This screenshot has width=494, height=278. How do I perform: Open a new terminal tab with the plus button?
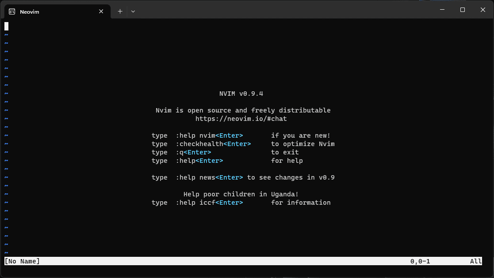119,11
